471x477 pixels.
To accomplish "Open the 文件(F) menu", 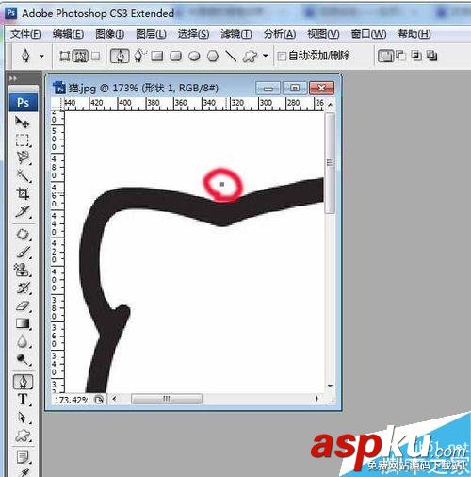I will 25,34.
